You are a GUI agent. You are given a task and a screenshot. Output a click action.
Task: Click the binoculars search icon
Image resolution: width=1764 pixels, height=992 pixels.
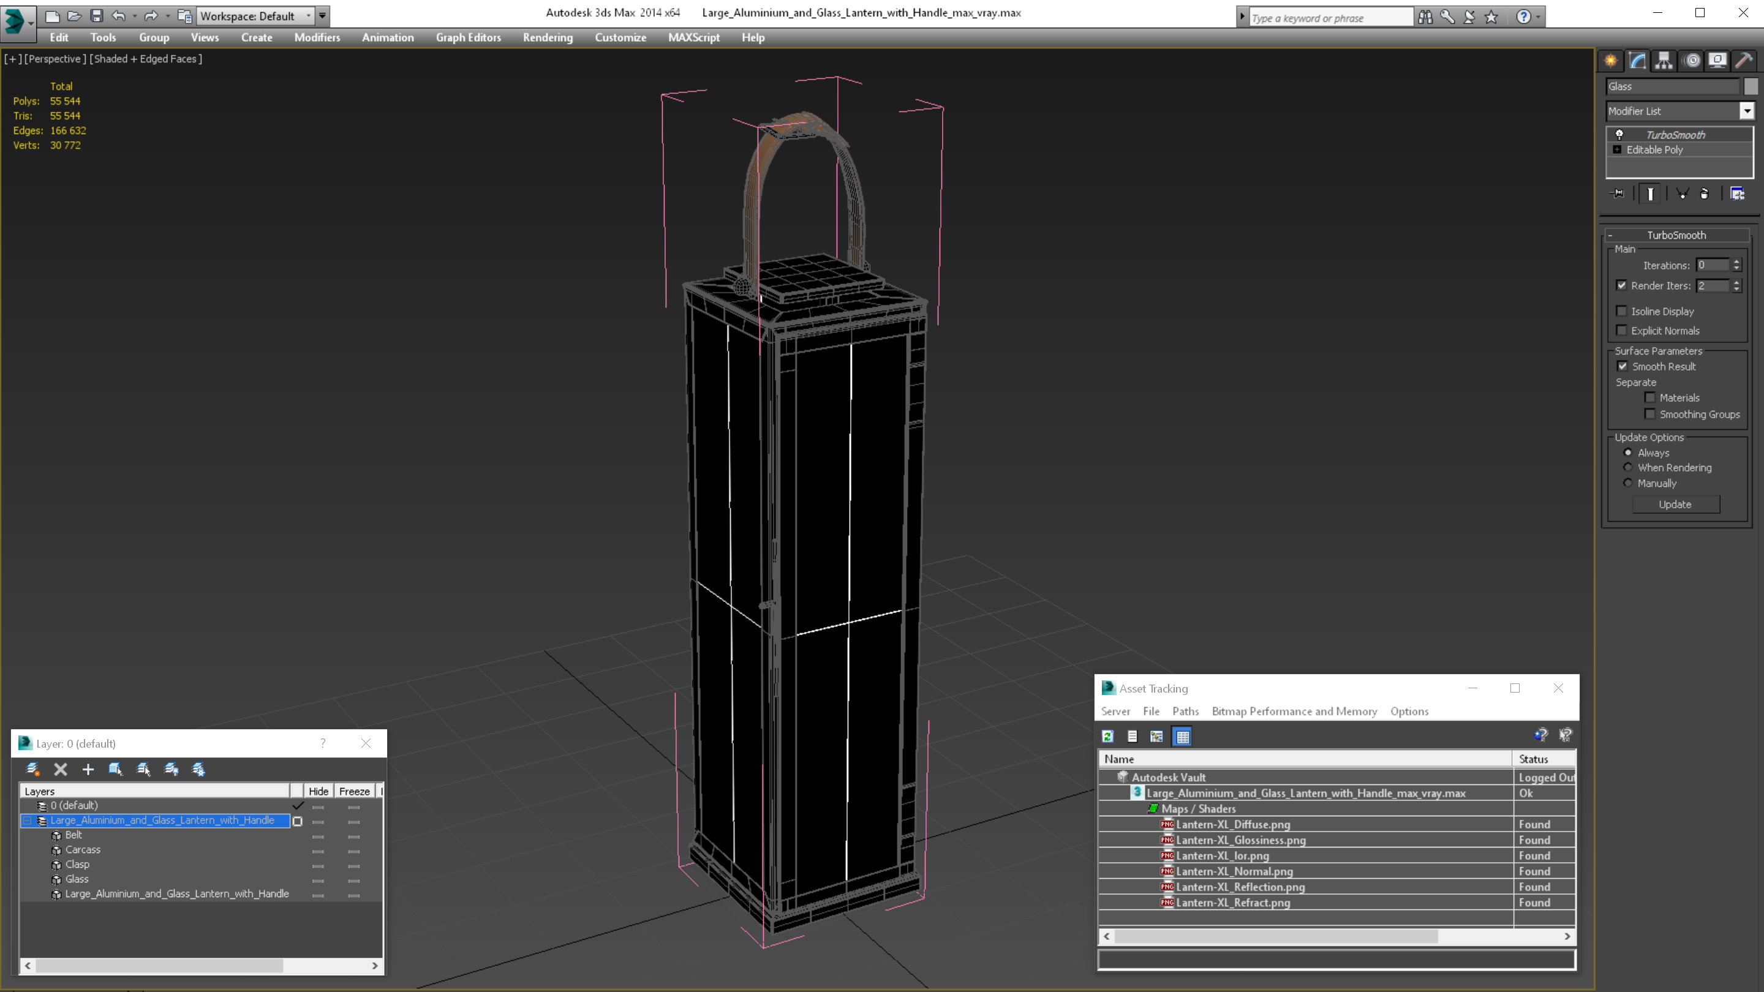1425,17
